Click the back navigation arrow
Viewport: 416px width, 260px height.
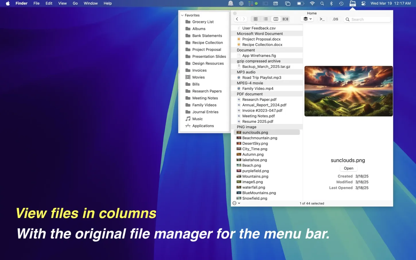pos(237,19)
